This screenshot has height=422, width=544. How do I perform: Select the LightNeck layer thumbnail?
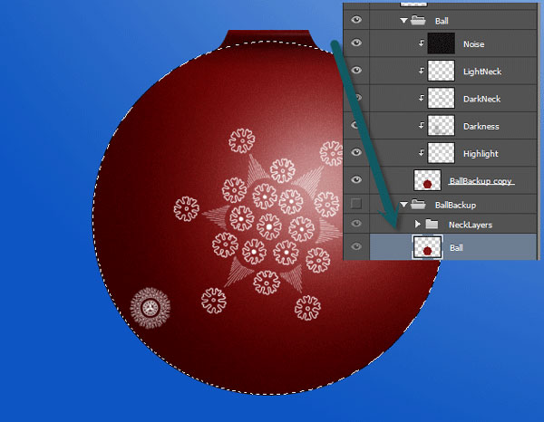(441, 71)
